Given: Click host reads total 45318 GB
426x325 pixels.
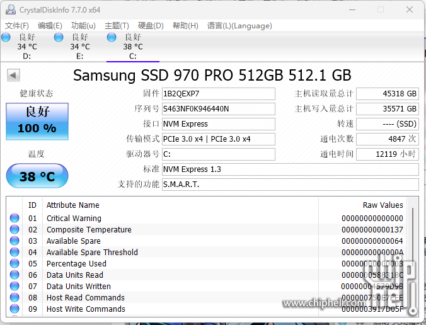Looking at the screenshot, I should point(388,94).
